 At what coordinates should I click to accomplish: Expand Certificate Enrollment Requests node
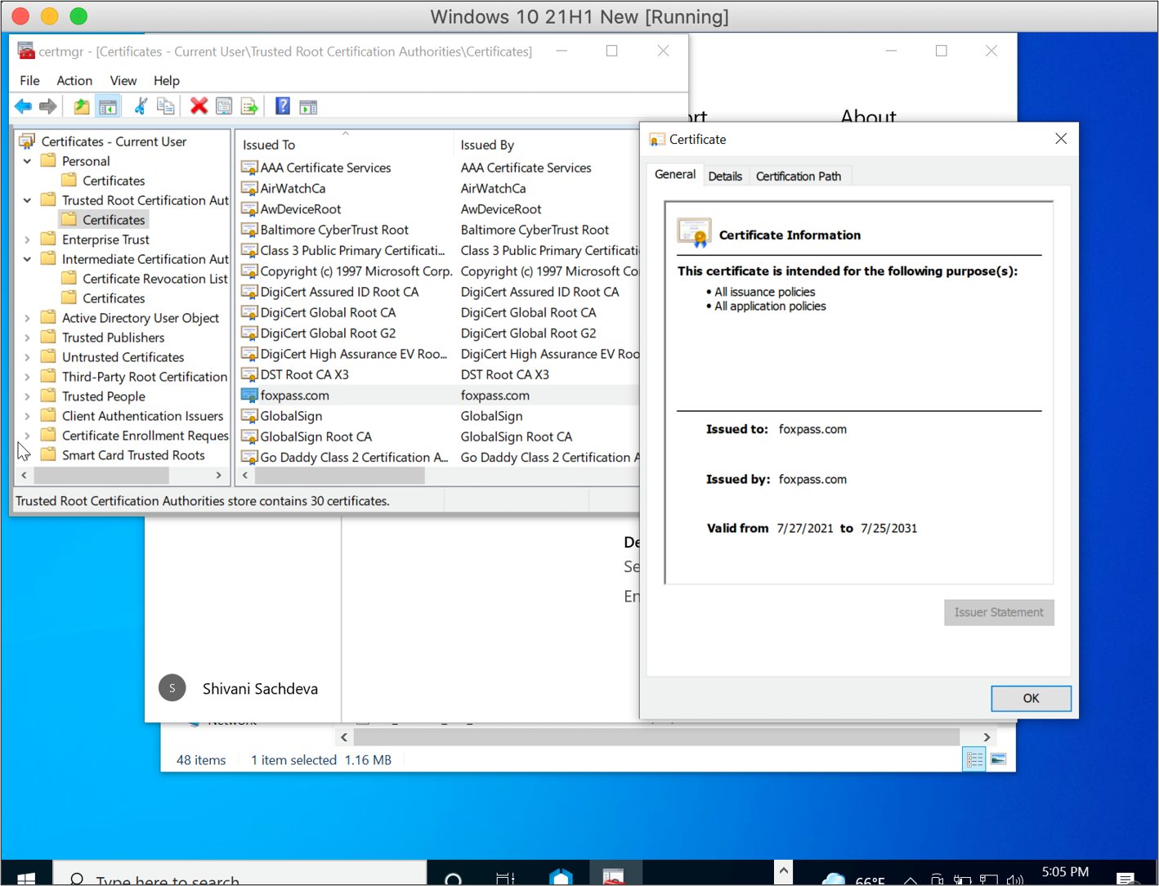tap(27, 436)
